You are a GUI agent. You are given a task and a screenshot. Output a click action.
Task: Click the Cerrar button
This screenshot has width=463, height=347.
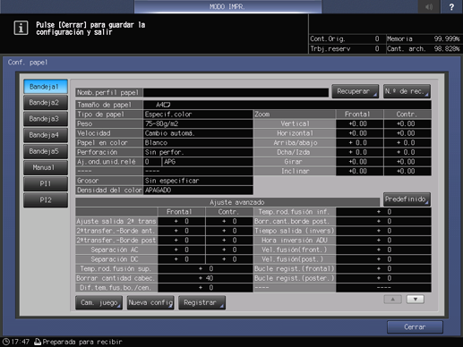point(415,327)
